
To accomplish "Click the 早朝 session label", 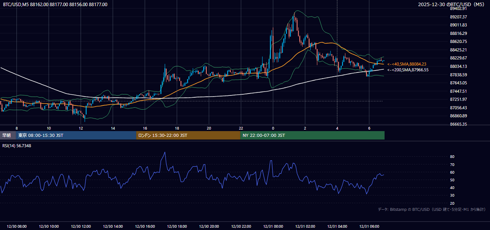I will 8,135.
